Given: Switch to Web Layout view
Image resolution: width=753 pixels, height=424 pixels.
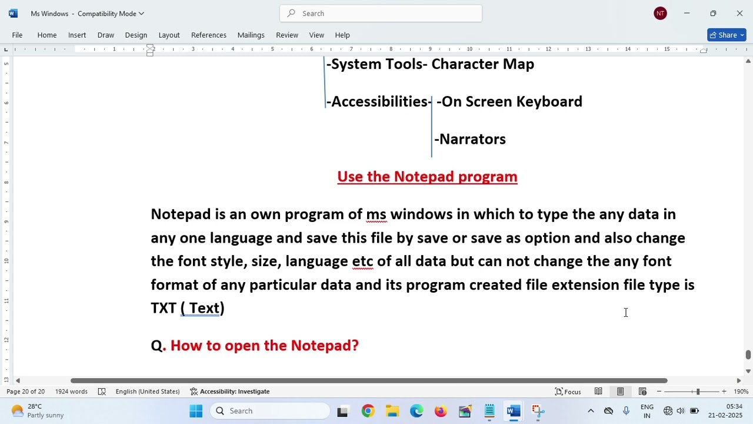Looking at the screenshot, I should tap(642, 392).
